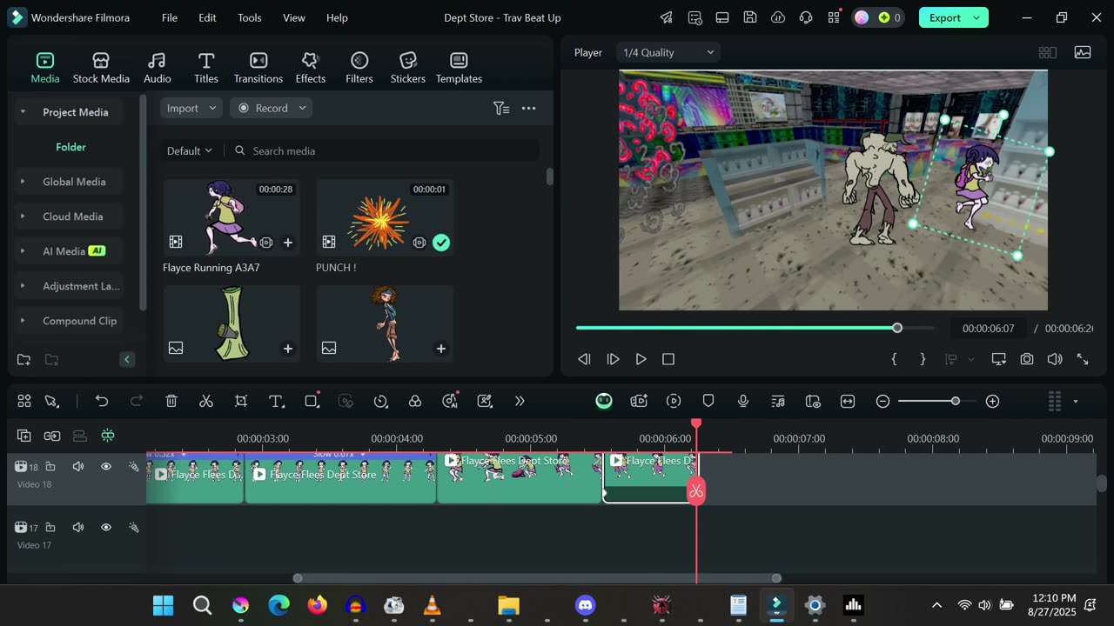Add Flayce Running A3A7 to timeline

coord(288,243)
